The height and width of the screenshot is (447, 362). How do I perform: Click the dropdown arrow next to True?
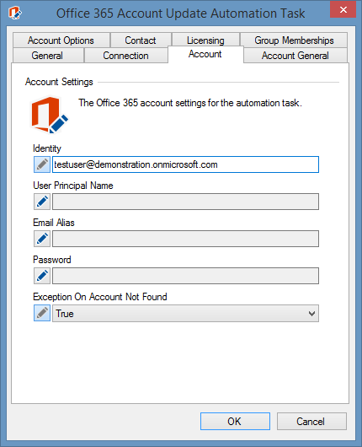(x=311, y=314)
